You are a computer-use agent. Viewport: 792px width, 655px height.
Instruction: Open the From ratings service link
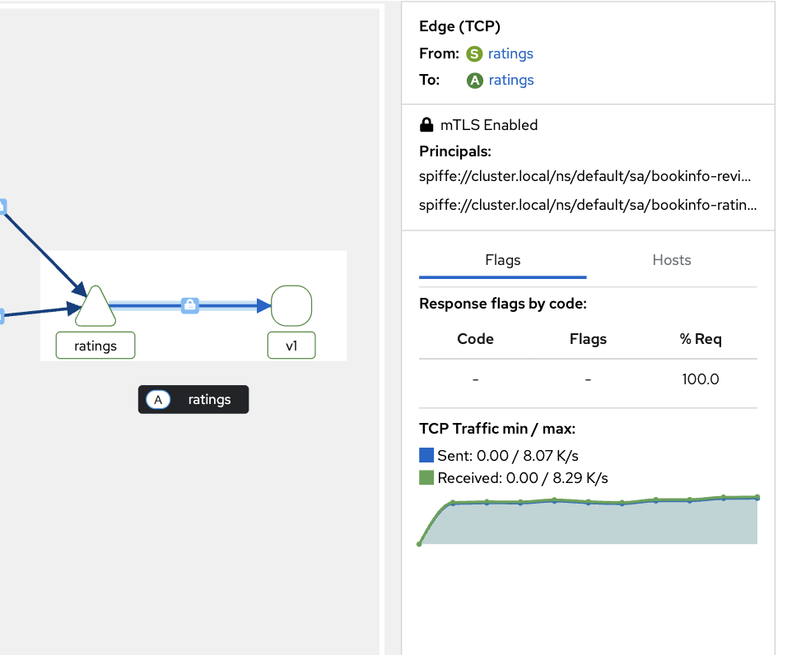pyautogui.click(x=510, y=54)
